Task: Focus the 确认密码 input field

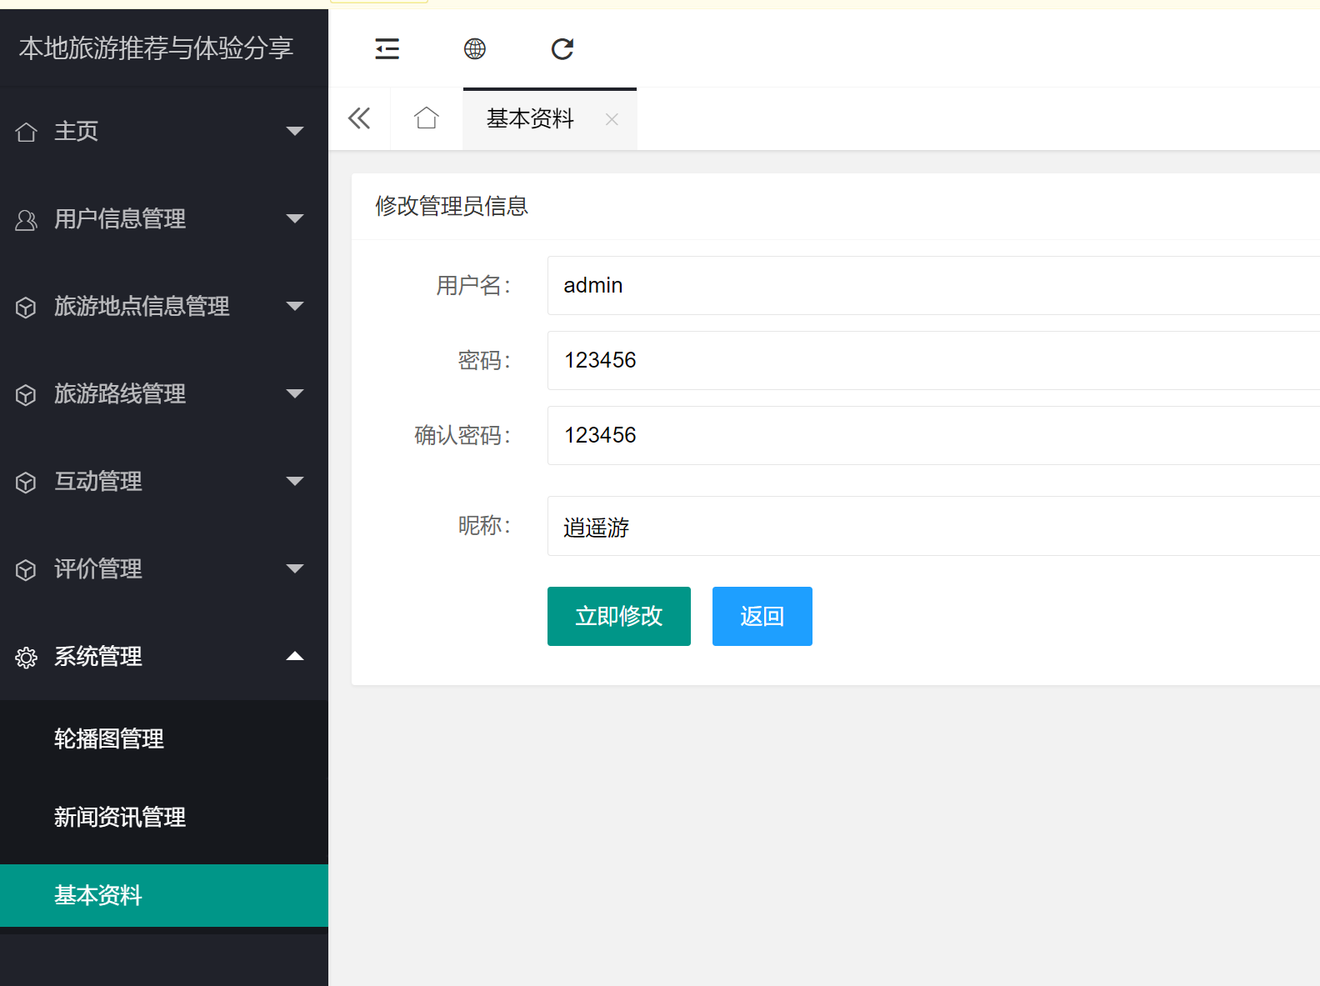Action: 933,435
